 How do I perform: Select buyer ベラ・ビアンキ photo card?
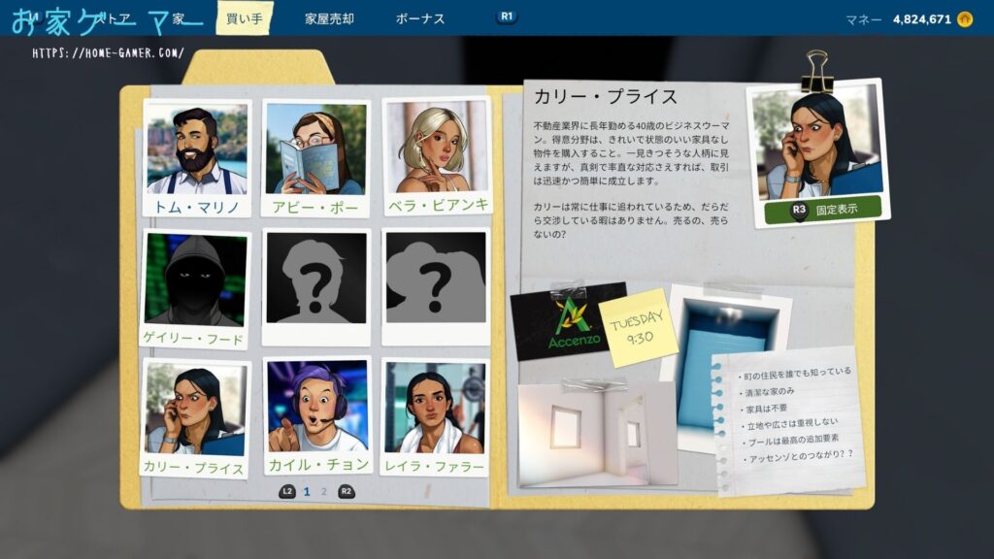pyautogui.click(x=436, y=156)
